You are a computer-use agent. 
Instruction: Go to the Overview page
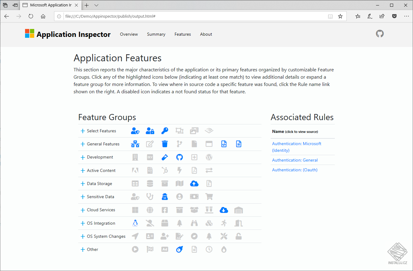point(129,34)
